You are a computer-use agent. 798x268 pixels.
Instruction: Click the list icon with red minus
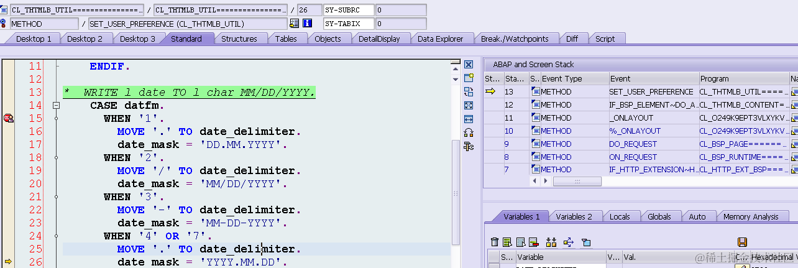click(533, 242)
